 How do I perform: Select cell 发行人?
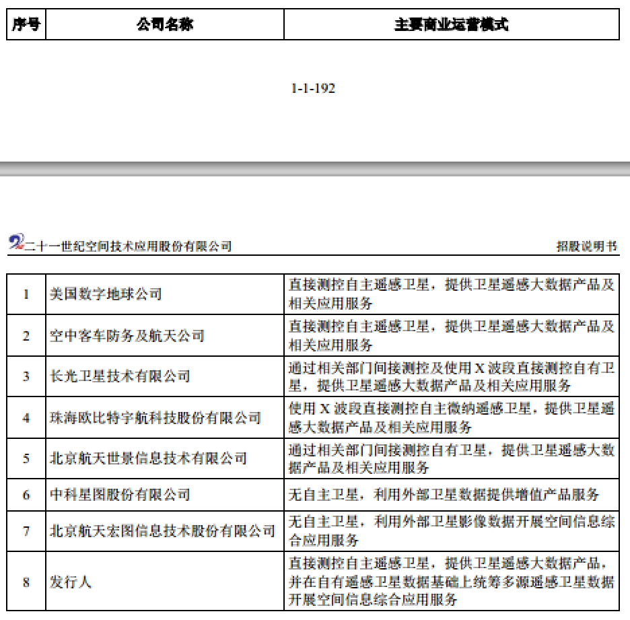(x=165, y=582)
